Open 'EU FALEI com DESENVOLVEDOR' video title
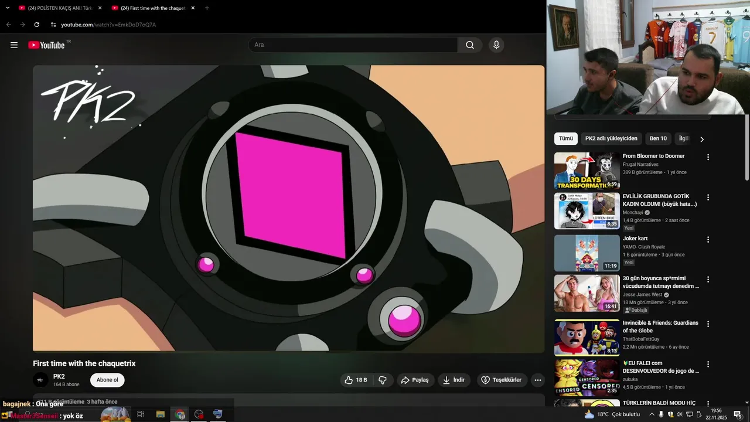This screenshot has width=750, height=422. (x=661, y=367)
